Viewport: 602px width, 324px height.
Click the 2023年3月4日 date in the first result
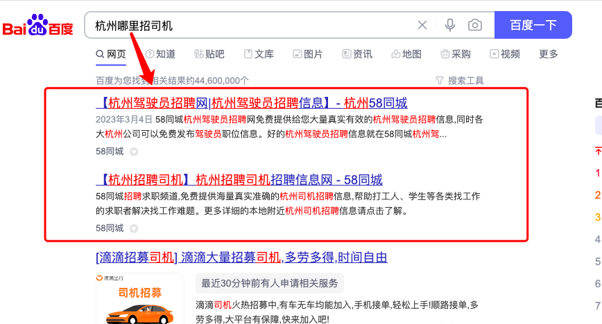(x=124, y=120)
